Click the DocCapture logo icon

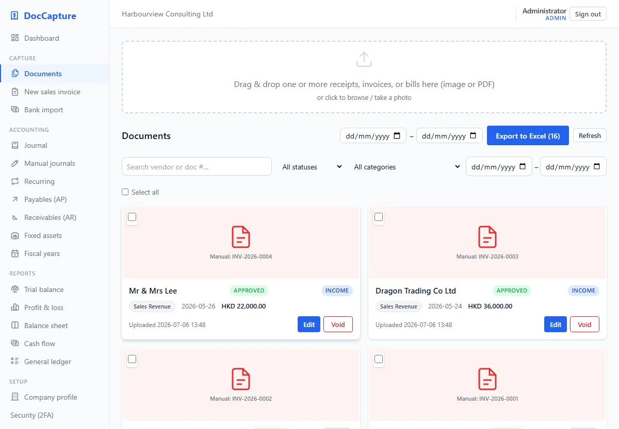14,16
